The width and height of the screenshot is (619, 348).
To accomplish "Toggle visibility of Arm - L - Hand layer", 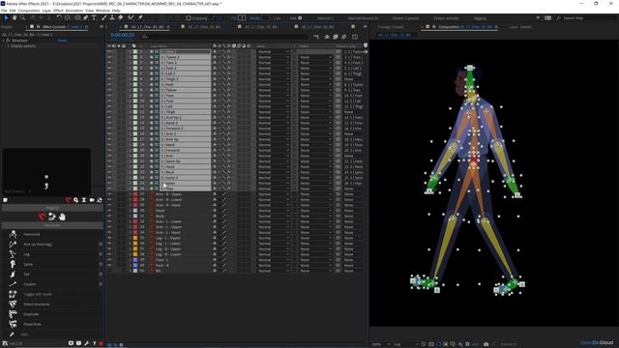I will 109,232.
